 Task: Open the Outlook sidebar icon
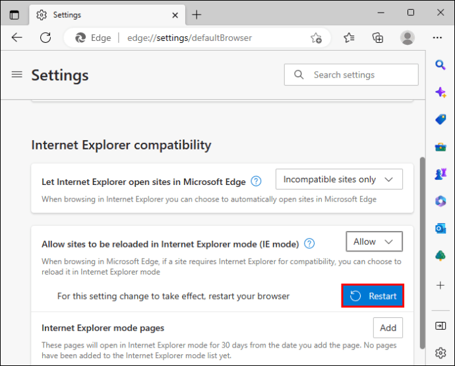pos(440,228)
